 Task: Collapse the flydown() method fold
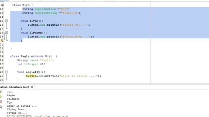coord(7,32)
